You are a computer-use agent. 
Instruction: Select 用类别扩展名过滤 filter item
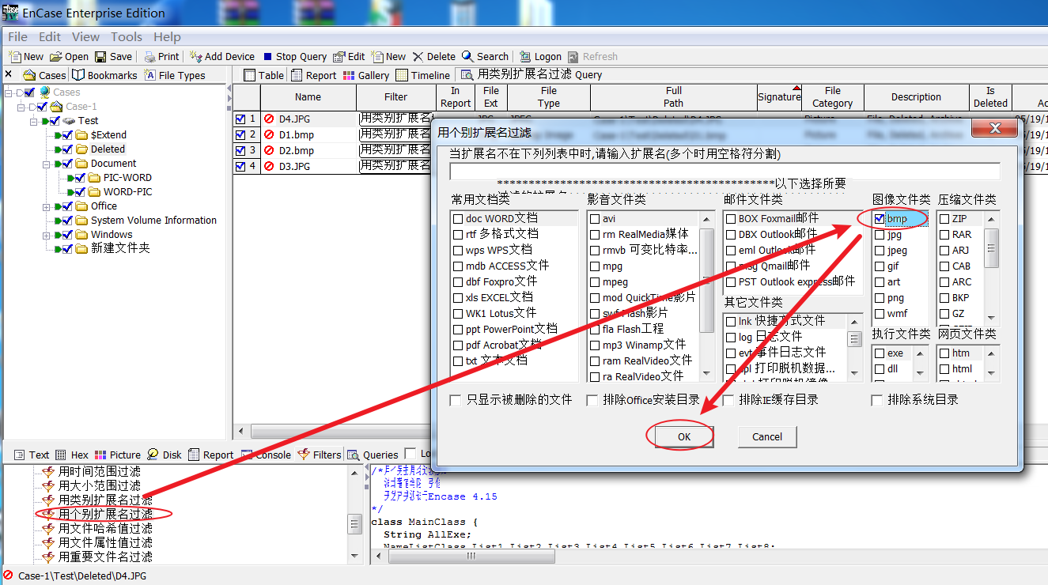105,500
